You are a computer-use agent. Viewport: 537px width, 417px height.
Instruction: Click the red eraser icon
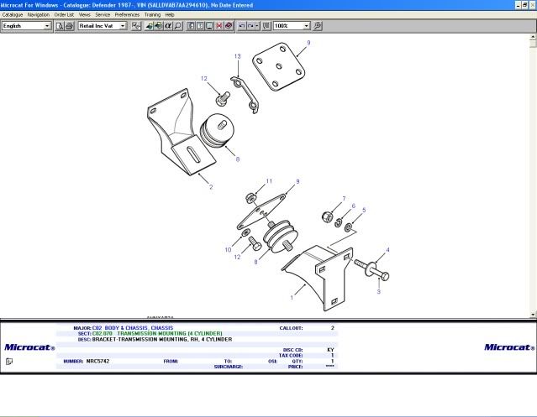[229, 26]
